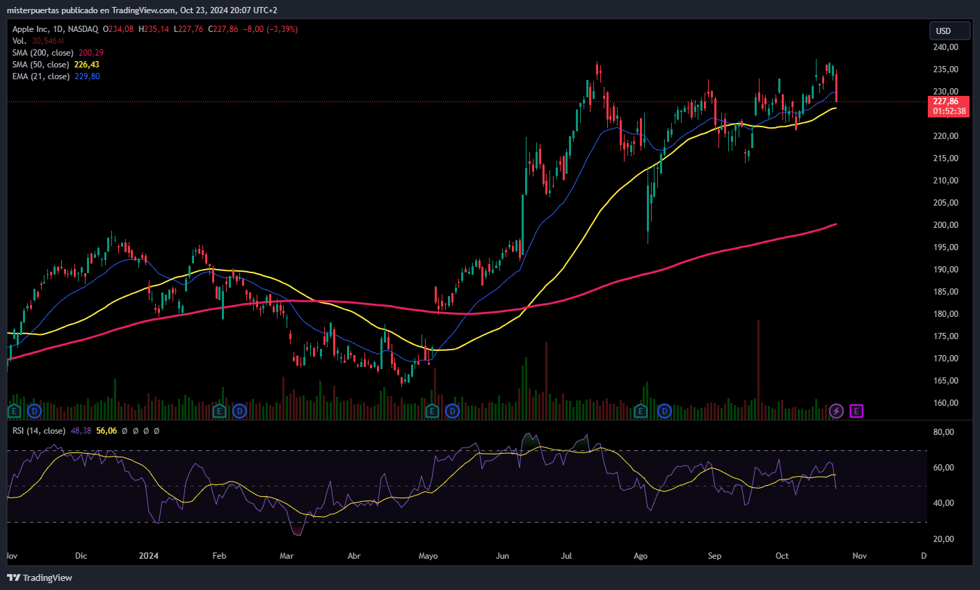The image size is (980, 590).
Task: Click the SMA 50 value 226,43
Action: pyautogui.click(x=87, y=65)
